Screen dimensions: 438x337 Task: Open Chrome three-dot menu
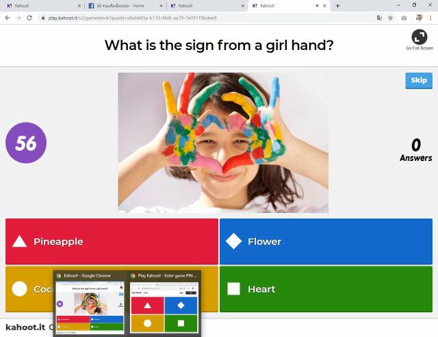[430, 18]
